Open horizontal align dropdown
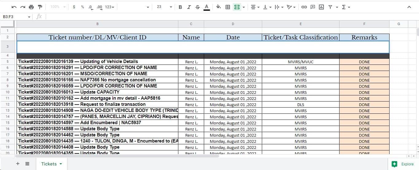Screen dimensions: 419x170 point(255,7)
